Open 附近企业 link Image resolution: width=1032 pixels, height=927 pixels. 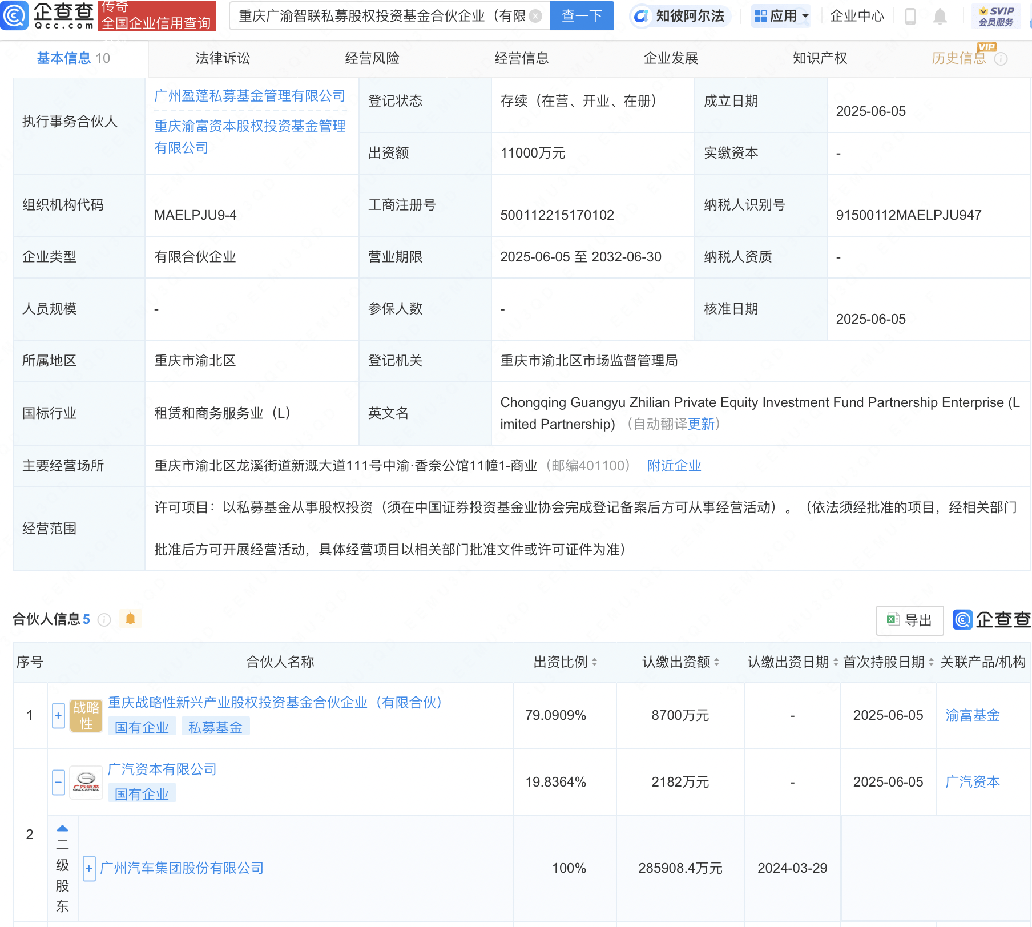[x=674, y=466]
